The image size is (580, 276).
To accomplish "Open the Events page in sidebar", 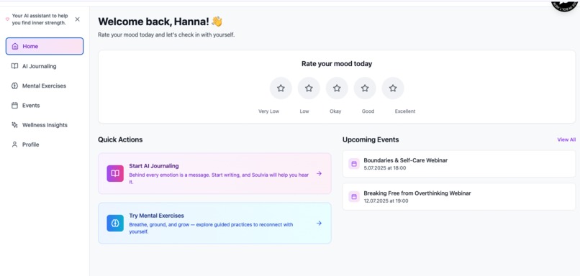I will point(45,106).
